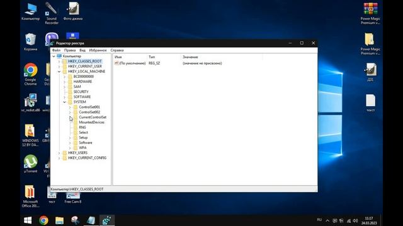Screen dimensions: 403x226
Task: Open the Файл menu
Action: pyautogui.click(x=56, y=50)
